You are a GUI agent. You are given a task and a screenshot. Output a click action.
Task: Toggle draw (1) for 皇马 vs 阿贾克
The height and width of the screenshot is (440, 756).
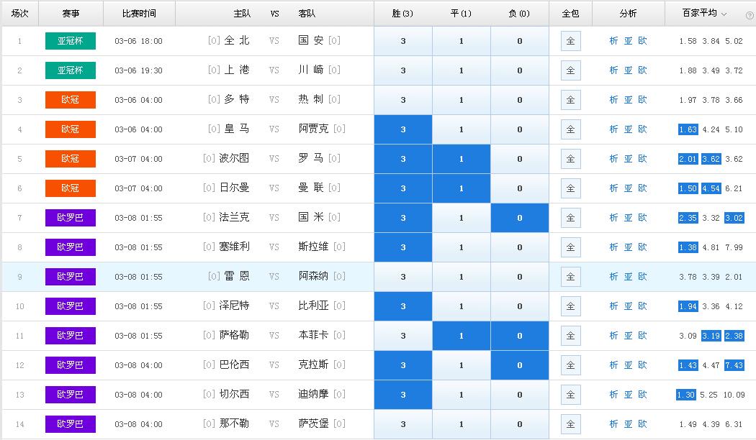(462, 129)
